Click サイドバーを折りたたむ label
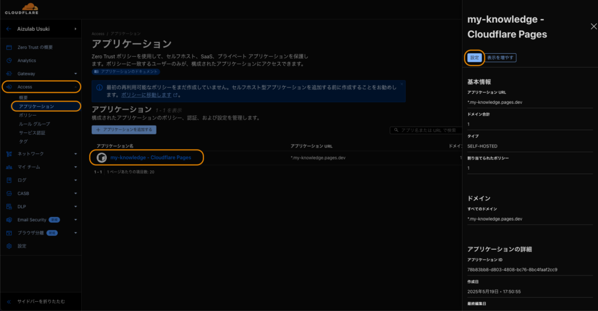The width and height of the screenshot is (598, 311). point(41,302)
